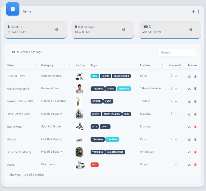Delete the Nike fitness outfit item
The width and height of the screenshot is (206, 191).
coord(195,89)
